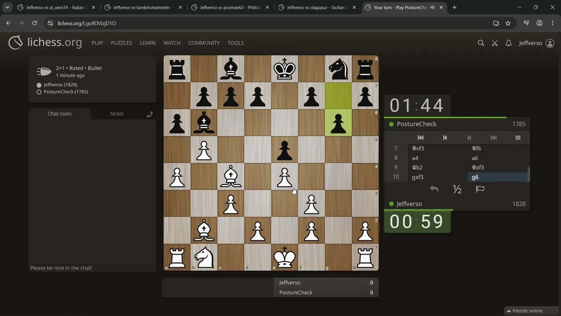The height and width of the screenshot is (316, 561).
Task: Go back in browser history
Action: click(8, 23)
